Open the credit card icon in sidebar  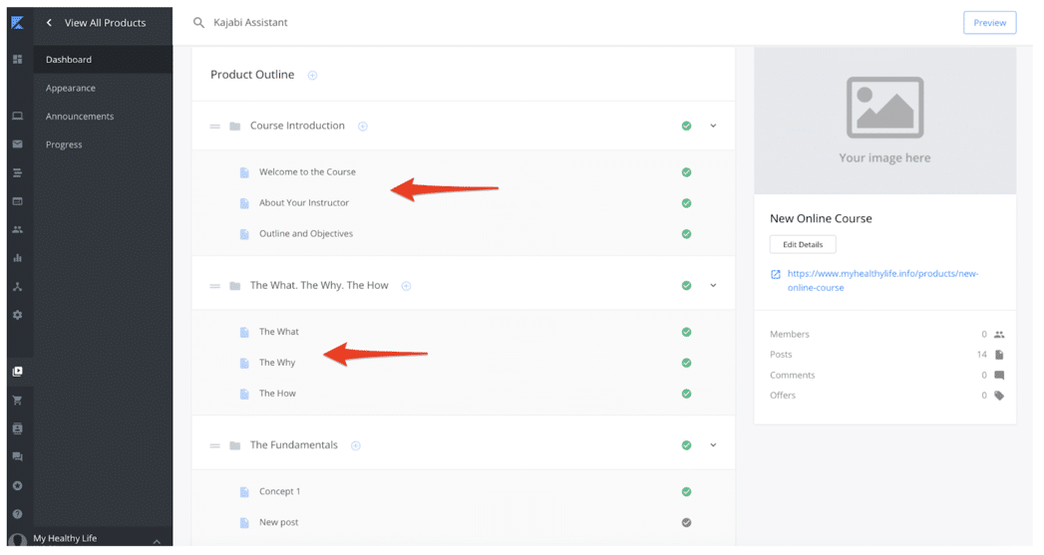point(17,201)
